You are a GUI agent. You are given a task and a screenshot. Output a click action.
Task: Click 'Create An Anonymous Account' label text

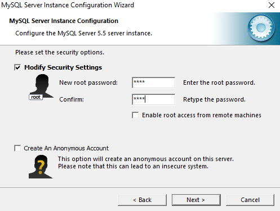(66, 148)
